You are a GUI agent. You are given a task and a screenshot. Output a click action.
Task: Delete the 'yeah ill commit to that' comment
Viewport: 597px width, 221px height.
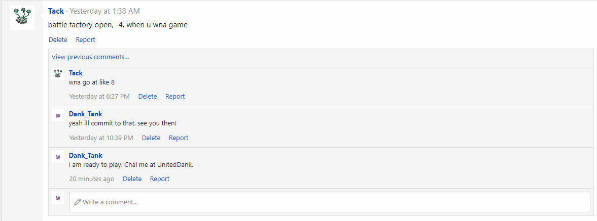pyautogui.click(x=151, y=138)
